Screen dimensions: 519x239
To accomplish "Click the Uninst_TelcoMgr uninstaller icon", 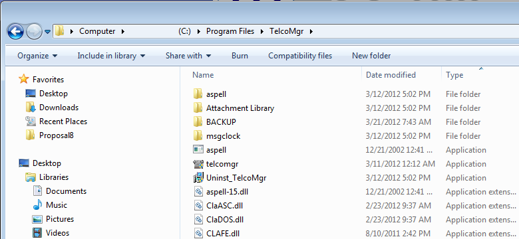I will click(x=198, y=178).
